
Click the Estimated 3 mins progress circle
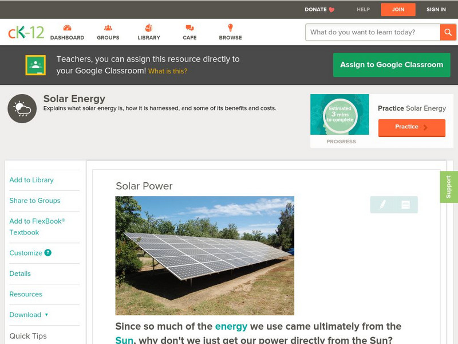click(339, 114)
